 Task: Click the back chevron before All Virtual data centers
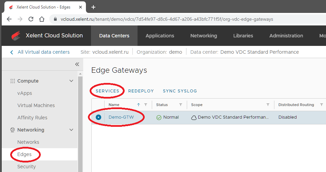(x=12, y=52)
